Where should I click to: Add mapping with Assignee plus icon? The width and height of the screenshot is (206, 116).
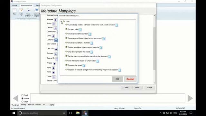[56, 20]
